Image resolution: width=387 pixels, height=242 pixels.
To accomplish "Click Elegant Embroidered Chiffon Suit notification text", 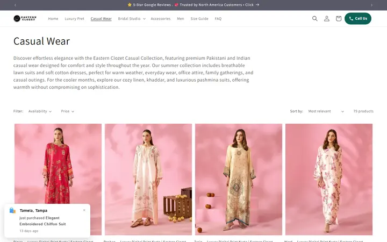I will (x=42, y=221).
